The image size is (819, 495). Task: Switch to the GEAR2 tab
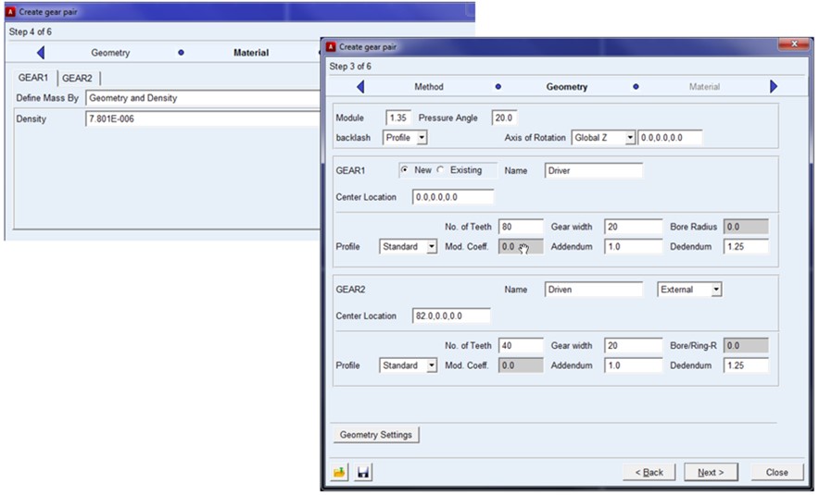tap(77, 78)
